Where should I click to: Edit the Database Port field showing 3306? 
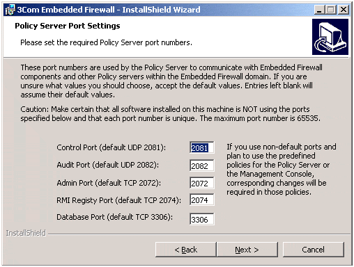click(x=202, y=219)
